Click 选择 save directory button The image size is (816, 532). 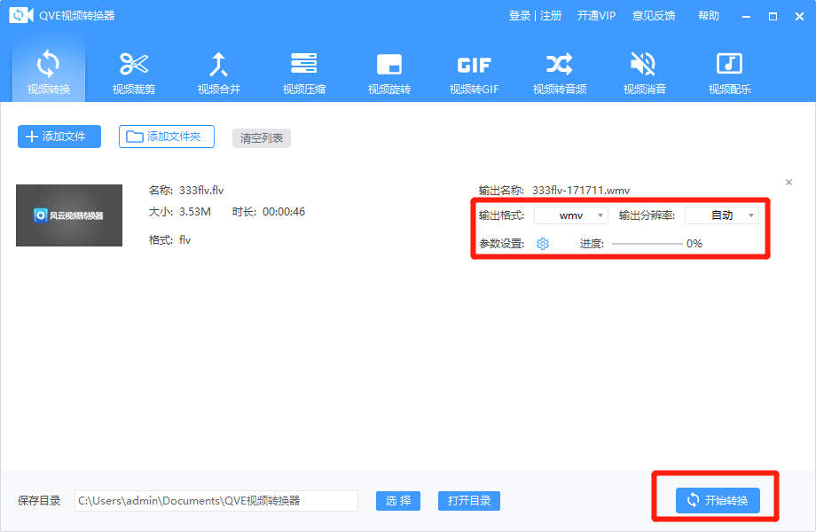pyautogui.click(x=398, y=501)
